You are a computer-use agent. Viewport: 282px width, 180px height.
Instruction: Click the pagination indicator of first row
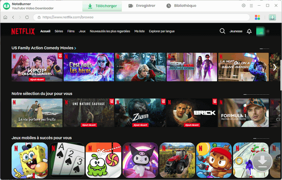[264, 49]
